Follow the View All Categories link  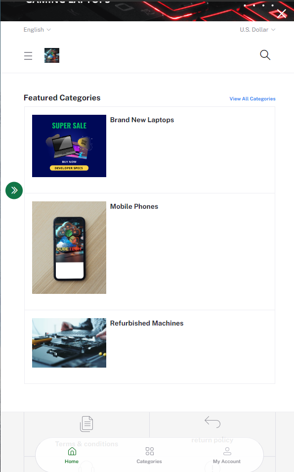coord(252,99)
